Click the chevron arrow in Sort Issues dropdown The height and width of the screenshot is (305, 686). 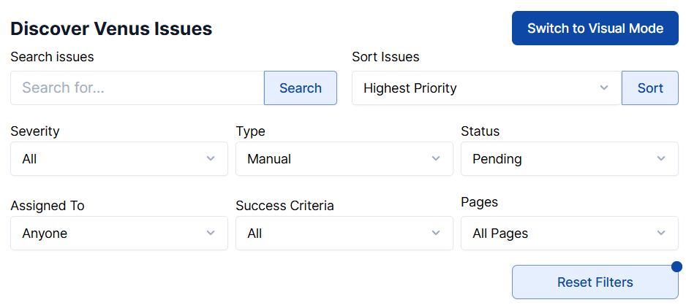(604, 88)
